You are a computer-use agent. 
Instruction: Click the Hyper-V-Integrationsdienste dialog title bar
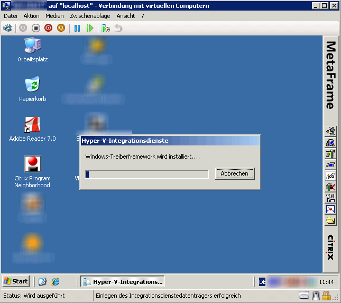click(x=170, y=141)
